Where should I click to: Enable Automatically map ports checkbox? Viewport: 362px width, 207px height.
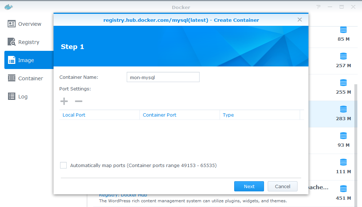(x=63, y=165)
